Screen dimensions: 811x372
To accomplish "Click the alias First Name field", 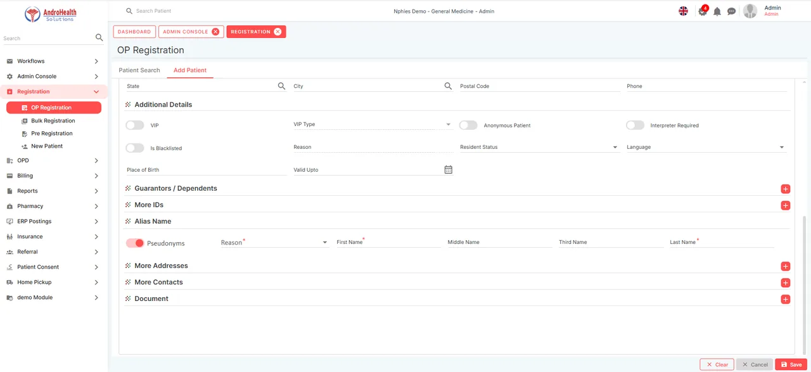I will [388, 242].
